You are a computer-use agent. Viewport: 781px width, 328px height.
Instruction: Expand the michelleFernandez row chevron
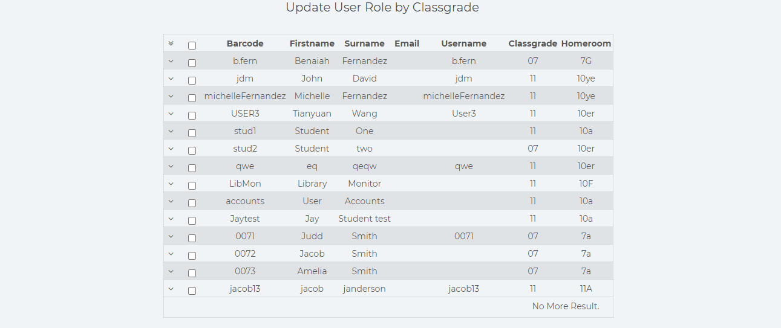tap(171, 96)
